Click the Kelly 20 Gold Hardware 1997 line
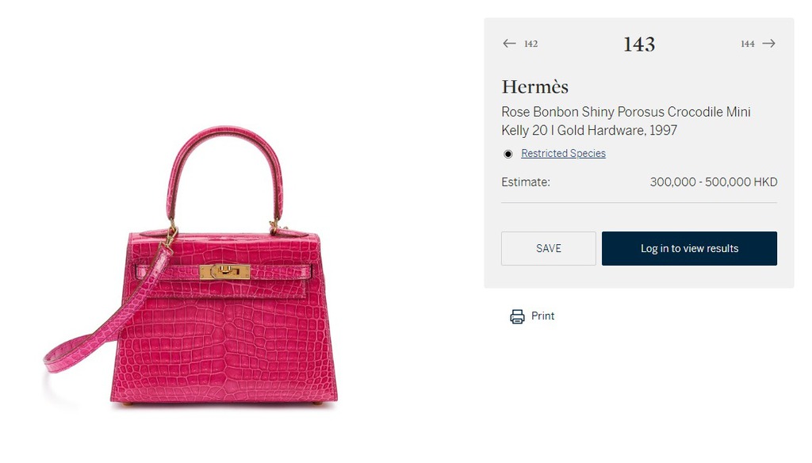This screenshot has height=463, width=812. tap(589, 130)
